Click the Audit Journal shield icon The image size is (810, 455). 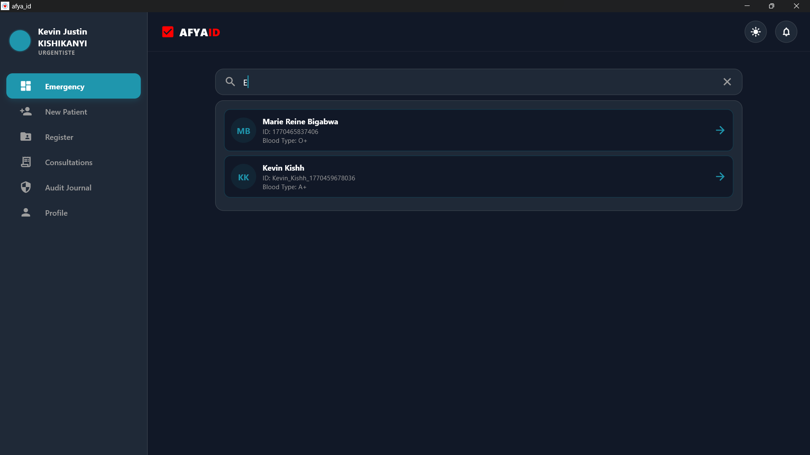(26, 187)
